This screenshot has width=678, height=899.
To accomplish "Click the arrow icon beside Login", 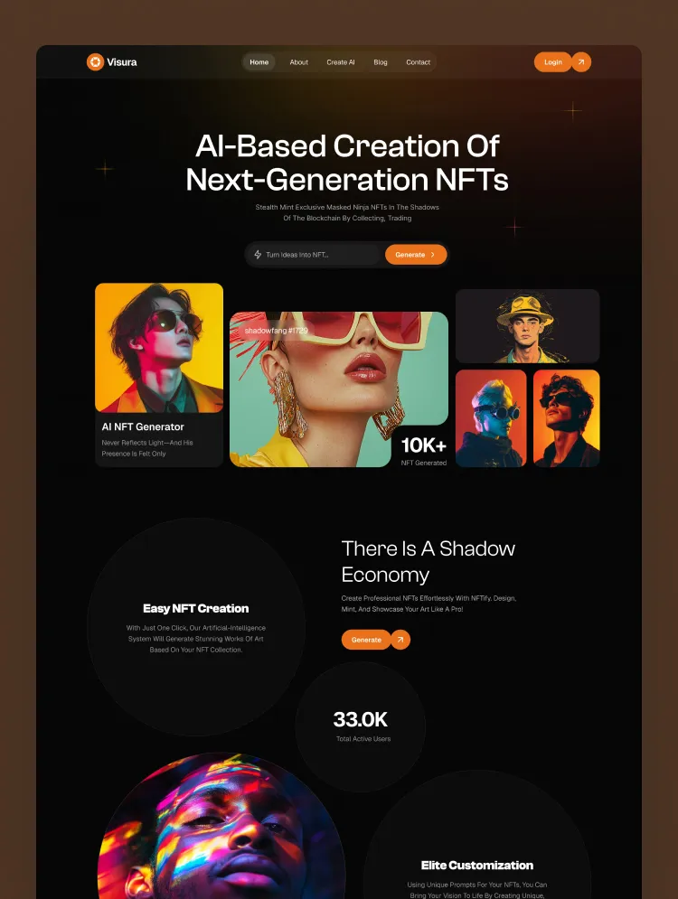I will click(x=581, y=62).
